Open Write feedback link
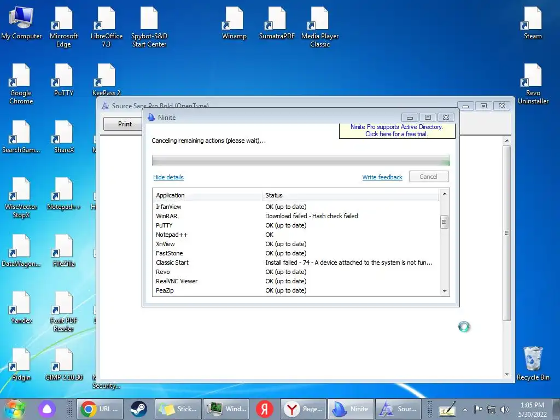 (x=382, y=177)
